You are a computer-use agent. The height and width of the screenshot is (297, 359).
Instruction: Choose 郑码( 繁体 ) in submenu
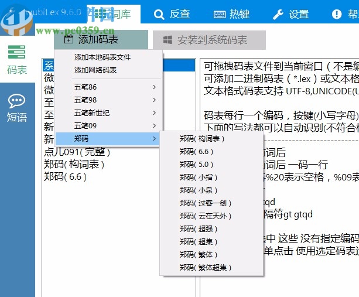(x=211, y=254)
